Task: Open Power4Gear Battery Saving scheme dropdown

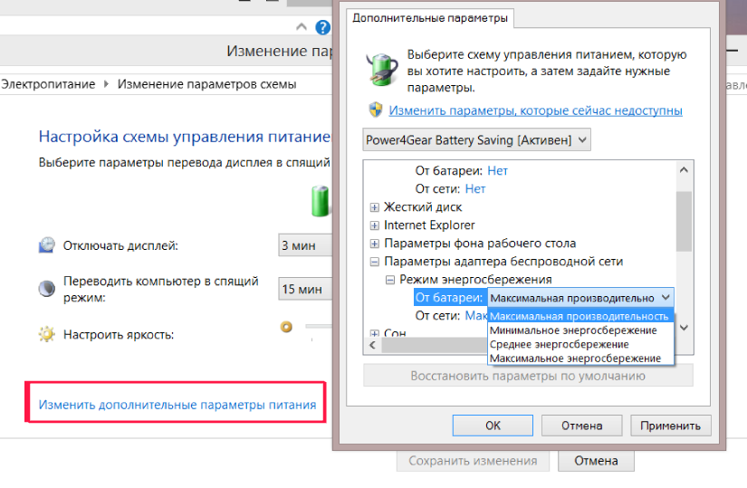Action: click(x=476, y=140)
